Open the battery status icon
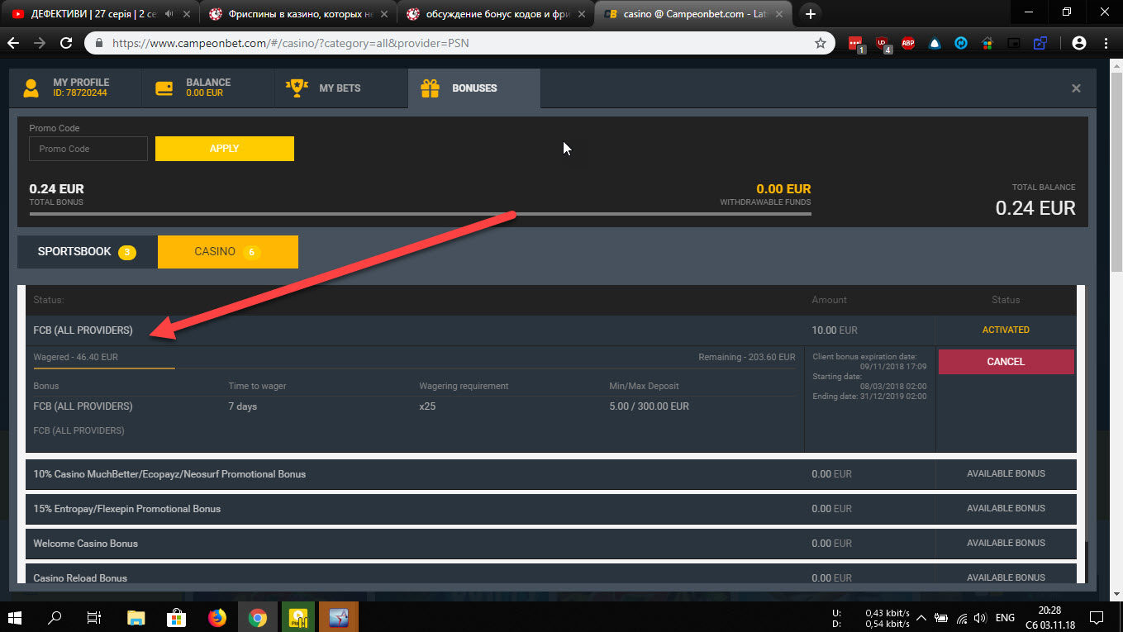Screen dimensions: 1123x632 pos(940,617)
